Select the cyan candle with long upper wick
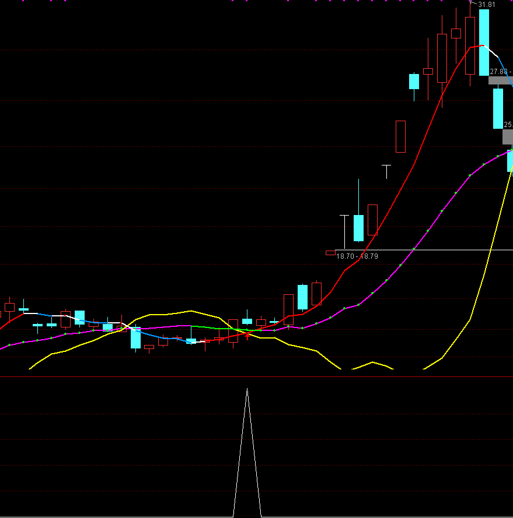 [x=358, y=227]
